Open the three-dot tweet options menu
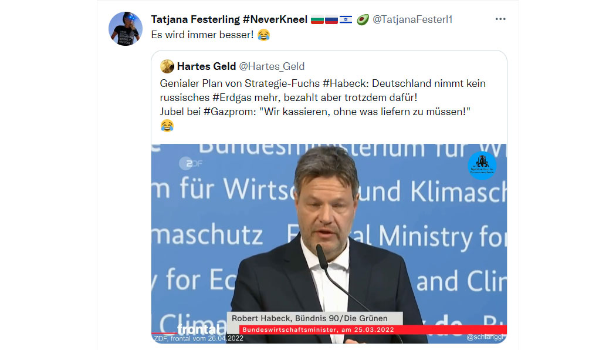The width and height of the screenshot is (616, 350). [x=500, y=19]
